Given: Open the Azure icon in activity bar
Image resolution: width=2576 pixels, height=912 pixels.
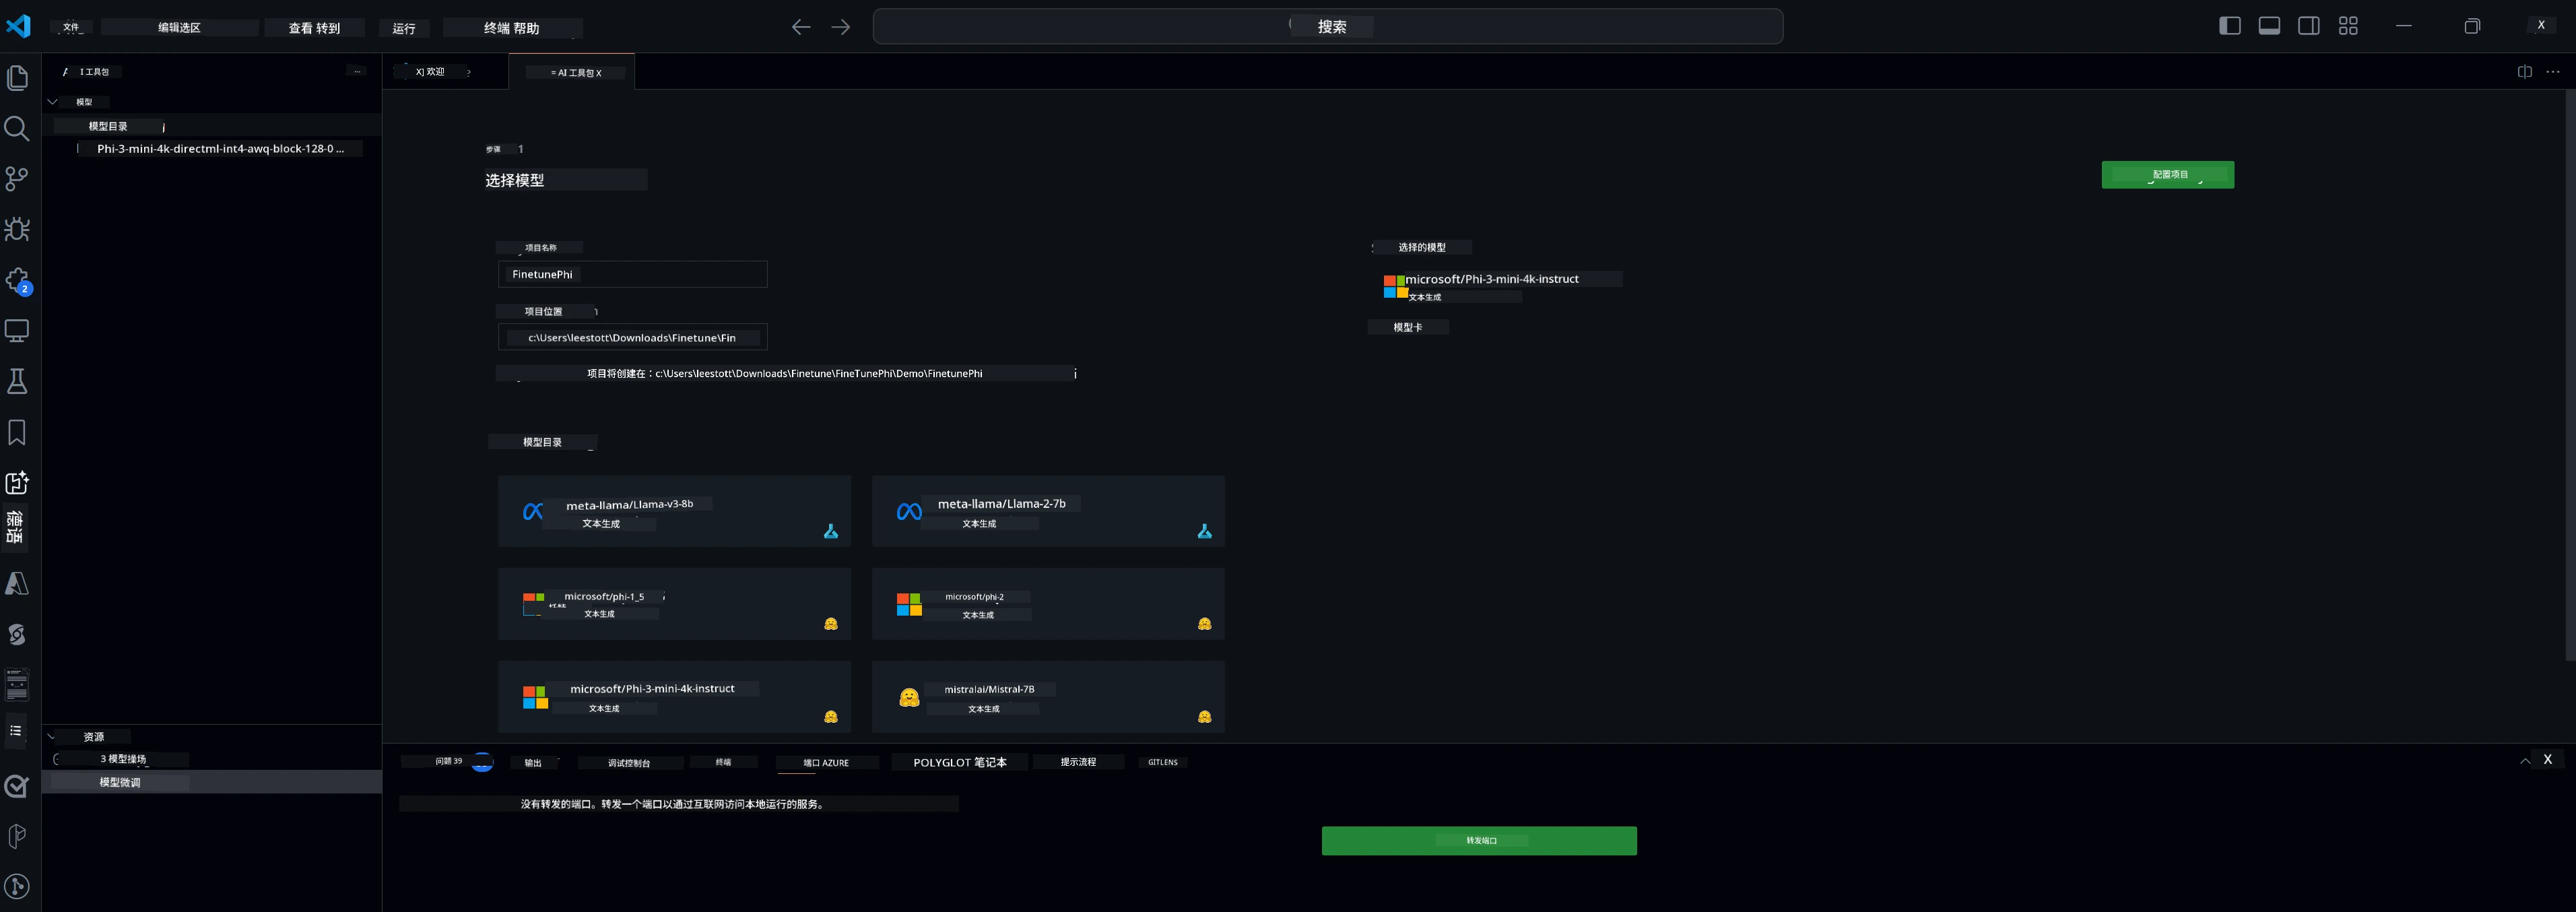Looking at the screenshot, I should click(x=17, y=584).
